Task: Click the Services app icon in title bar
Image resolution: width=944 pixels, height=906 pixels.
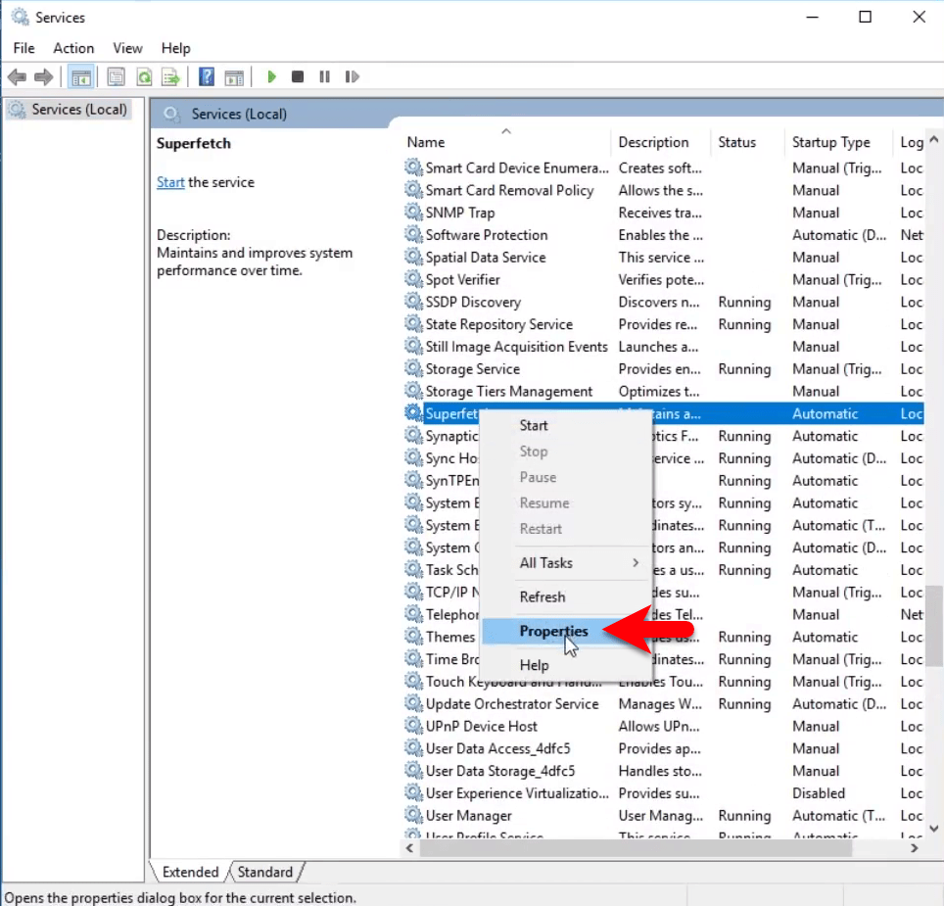Action: pyautogui.click(x=20, y=17)
